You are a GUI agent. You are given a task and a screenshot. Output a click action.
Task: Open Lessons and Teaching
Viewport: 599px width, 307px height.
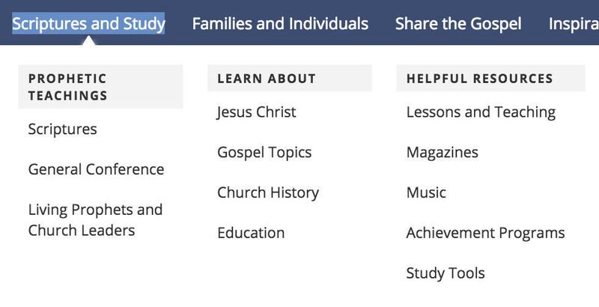tap(481, 112)
